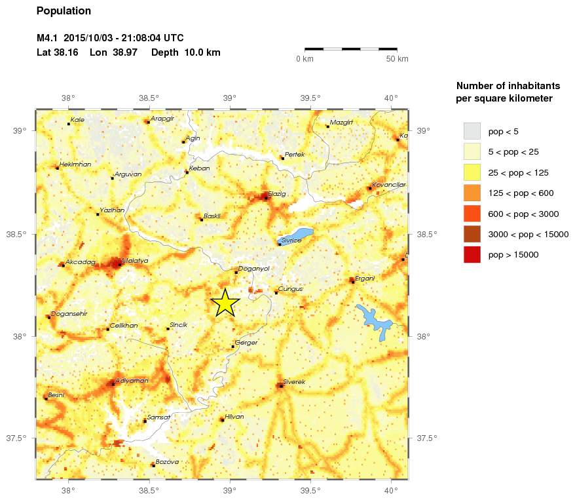Click the blue reservoir southeast of Ergani
Screen dimensions: 575x500
coord(374,322)
